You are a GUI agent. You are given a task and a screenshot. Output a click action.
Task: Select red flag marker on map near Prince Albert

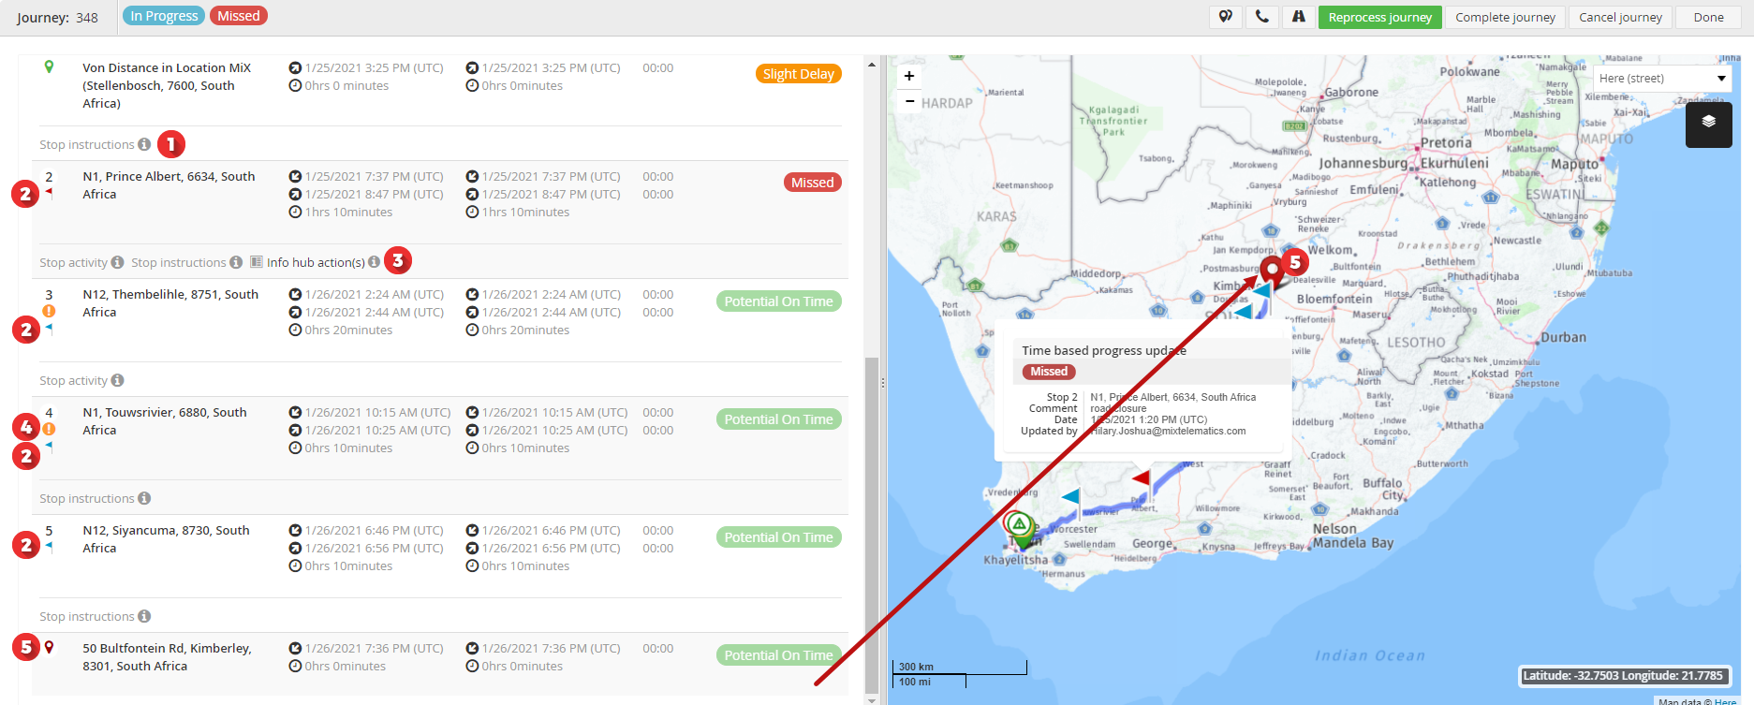point(1142,478)
